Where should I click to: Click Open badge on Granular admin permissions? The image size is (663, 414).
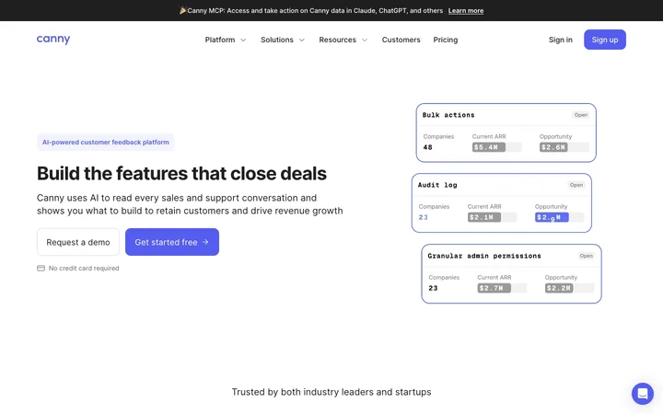586,256
